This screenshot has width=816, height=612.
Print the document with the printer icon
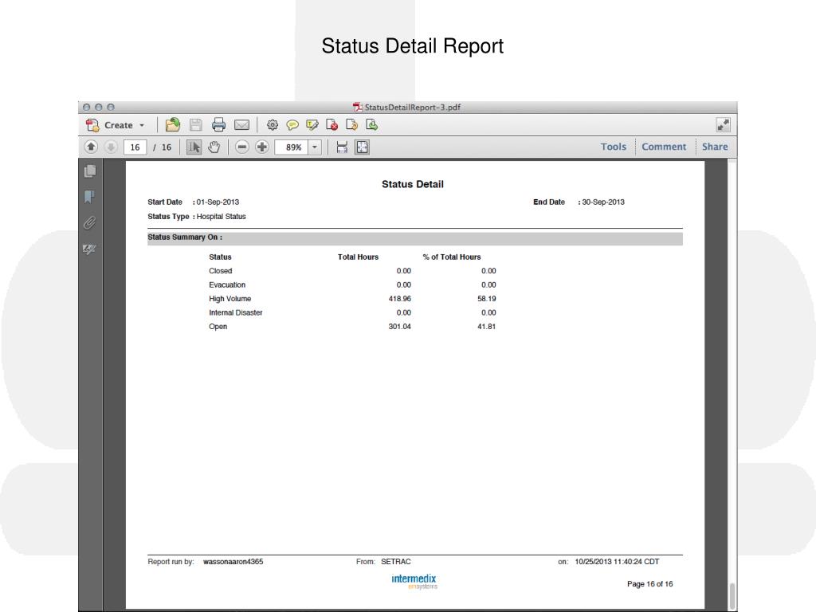point(218,125)
